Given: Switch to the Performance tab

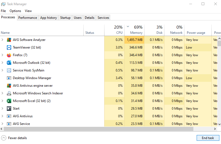Looking at the screenshot, I should 28,18.
